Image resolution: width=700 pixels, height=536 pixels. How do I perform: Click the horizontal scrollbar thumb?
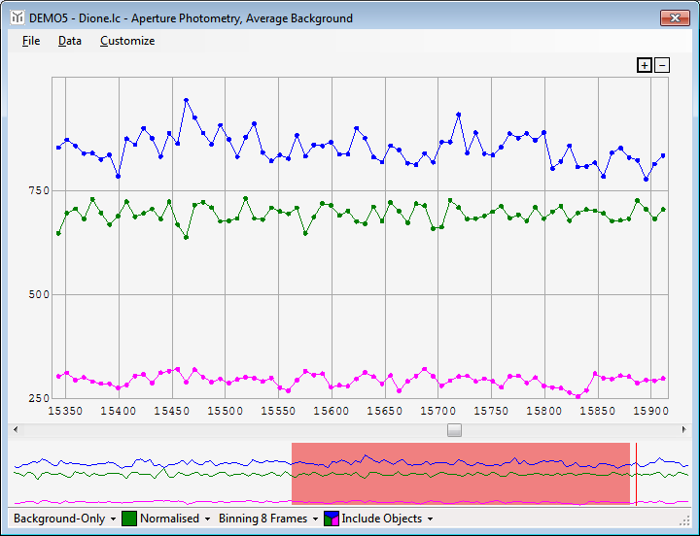click(454, 429)
